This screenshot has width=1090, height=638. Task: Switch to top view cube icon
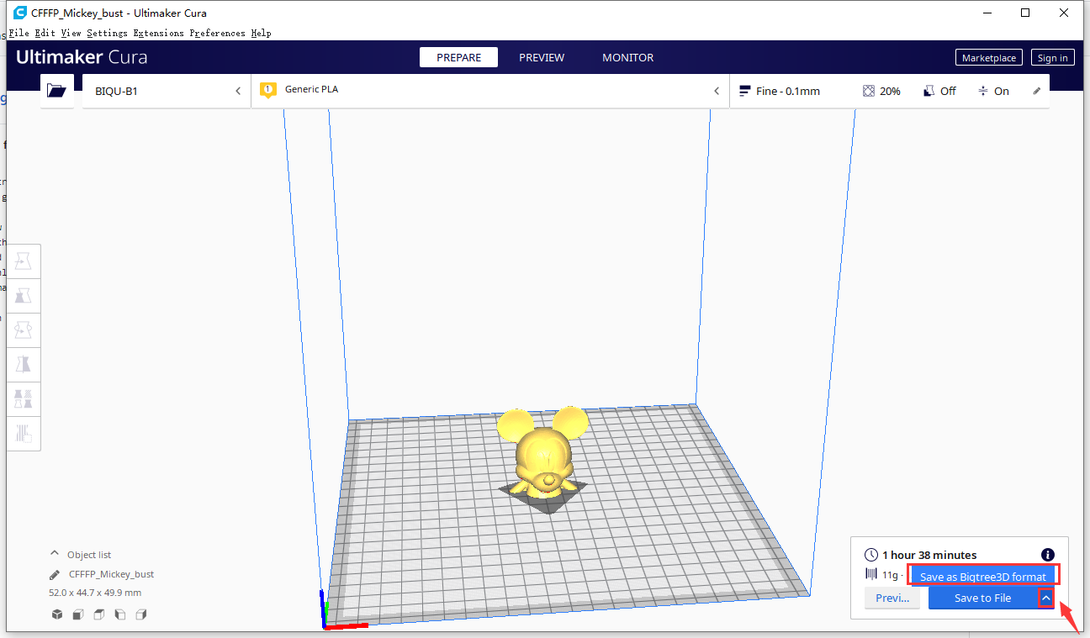(x=99, y=614)
